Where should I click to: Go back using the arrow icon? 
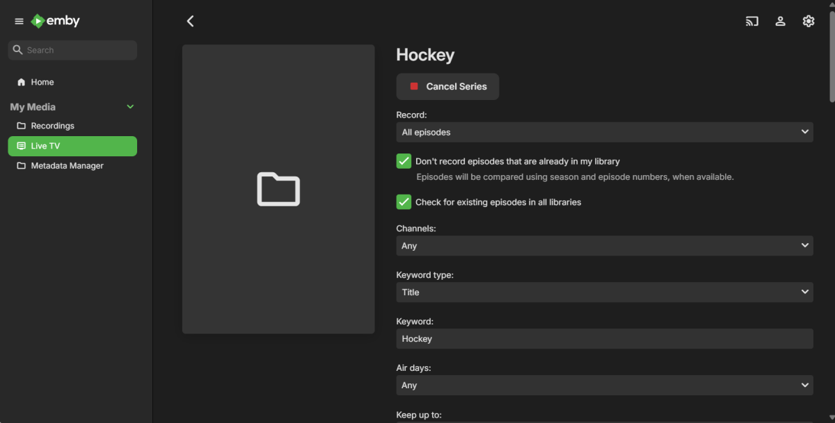[190, 21]
